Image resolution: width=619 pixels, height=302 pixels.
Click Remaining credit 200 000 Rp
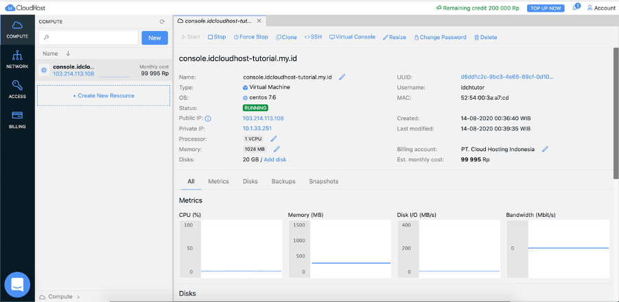[x=478, y=8]
